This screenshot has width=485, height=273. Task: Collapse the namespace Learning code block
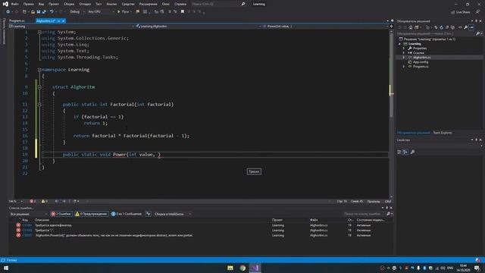(39, 70)
